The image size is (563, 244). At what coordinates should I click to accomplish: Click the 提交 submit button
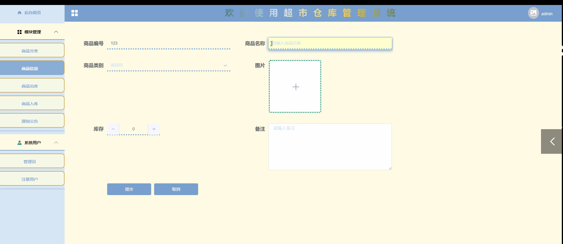pos(129,189)
